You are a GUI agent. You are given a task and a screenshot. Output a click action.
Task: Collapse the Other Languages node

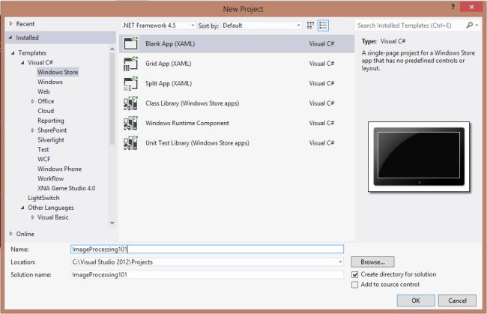coord(22,208)
